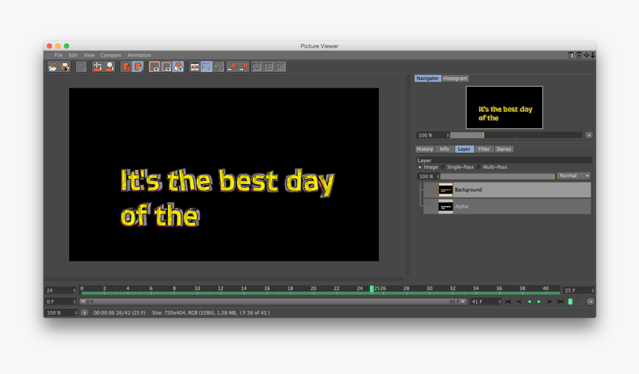639x374 pixels.
Task: Click stepper on status bar zoom 100 %
Action: (76, 312)
